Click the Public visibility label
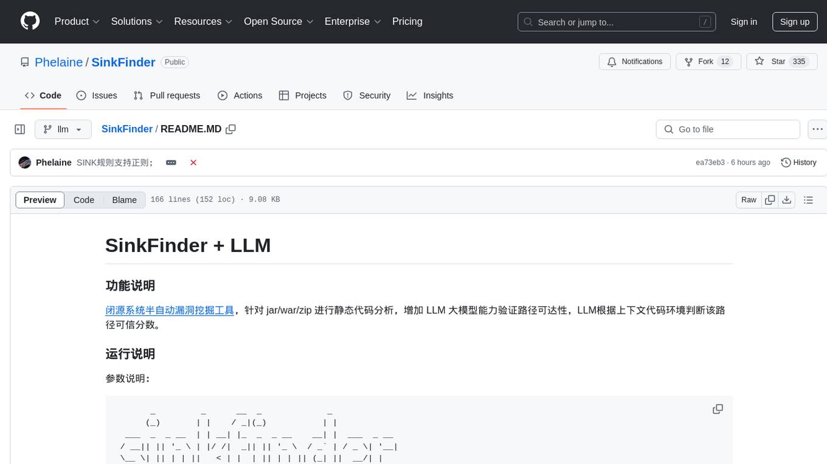This screenshot has height=464, width=827. click(x=175, y=62)
